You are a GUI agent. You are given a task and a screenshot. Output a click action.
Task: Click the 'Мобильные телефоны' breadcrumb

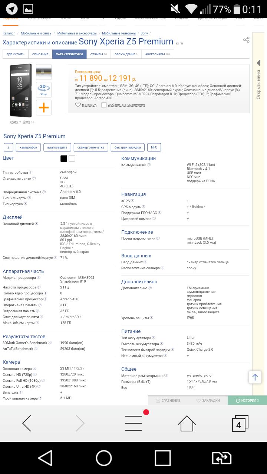point(119,33)
